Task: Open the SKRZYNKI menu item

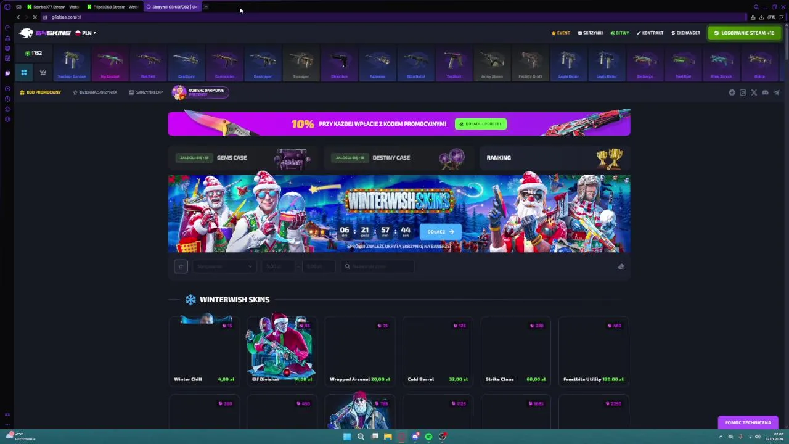Action: click(x=590, y=33)
